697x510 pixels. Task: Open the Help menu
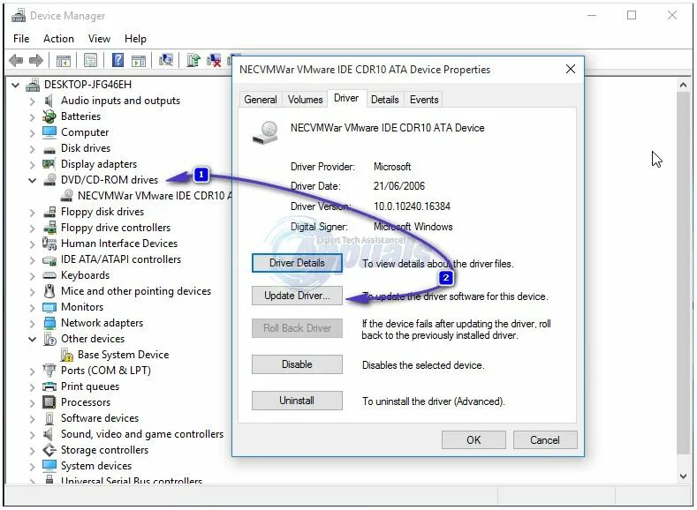point(135,39)
